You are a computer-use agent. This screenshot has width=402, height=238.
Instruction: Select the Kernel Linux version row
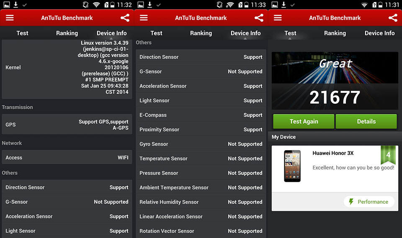pyautogui.click(x=67, y=67)
